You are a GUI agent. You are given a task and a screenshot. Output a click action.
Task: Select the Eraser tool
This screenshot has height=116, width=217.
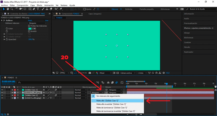coord(51,9)
